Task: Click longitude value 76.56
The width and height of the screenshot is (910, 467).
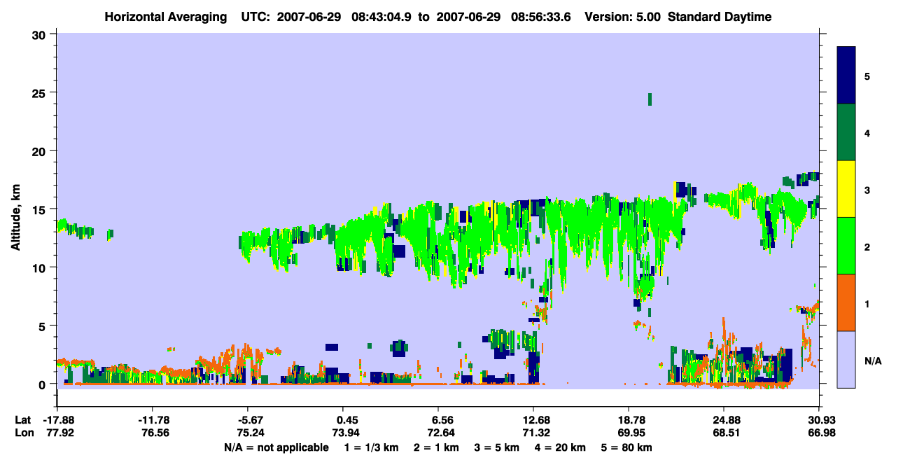Action: tap(153, 433)
